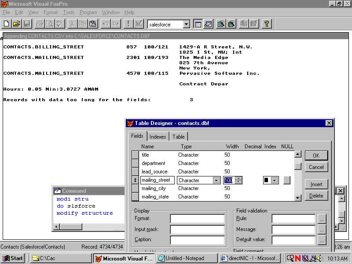Click OK in Table Designer
The width and height of the screenshot is (352, 264).
(x=316, y=156)
